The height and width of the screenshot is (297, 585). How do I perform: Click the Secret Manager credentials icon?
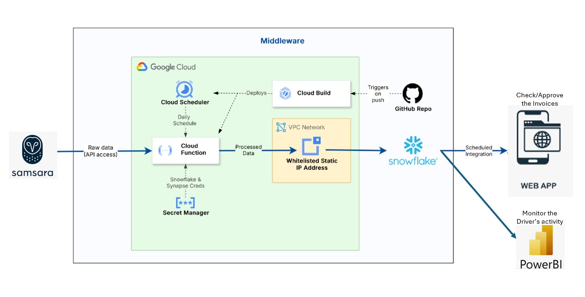pos(186,202)
